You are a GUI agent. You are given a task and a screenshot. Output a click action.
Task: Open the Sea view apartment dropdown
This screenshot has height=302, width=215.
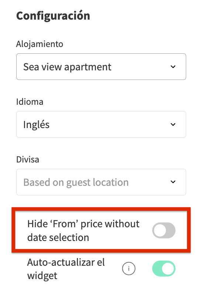(x=101, y=67)
